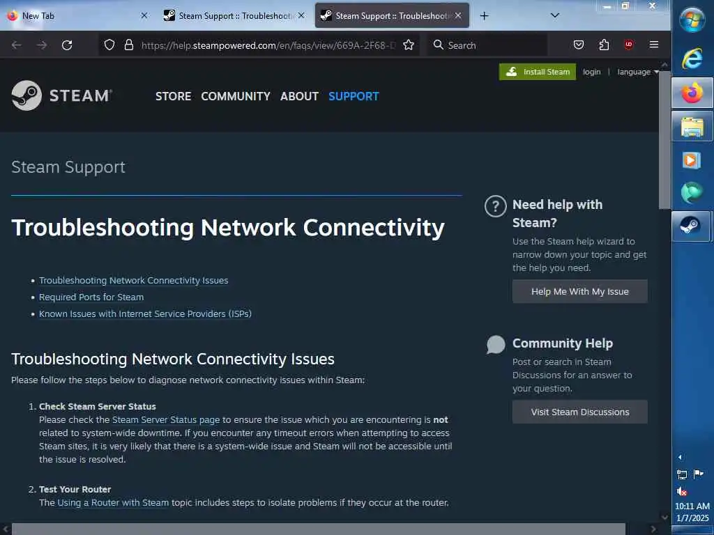714x535 pixels.
Task: Click 'Test Your Router' step heading
Action: pyautogui.click(x=75, y=490)
